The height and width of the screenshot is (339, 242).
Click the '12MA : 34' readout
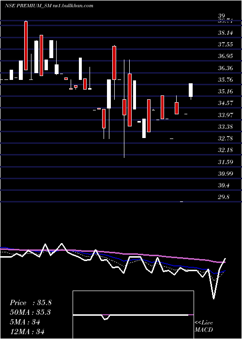[27, 331]
